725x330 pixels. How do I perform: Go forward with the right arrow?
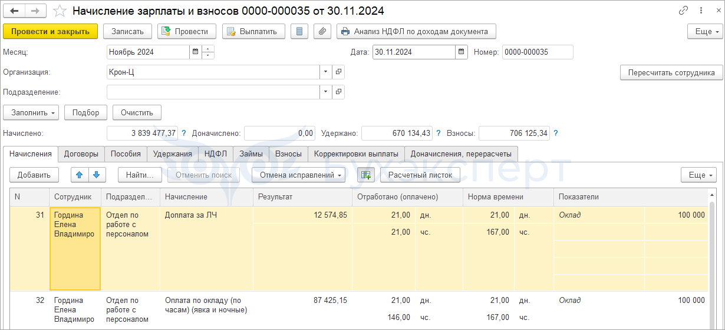pos(35,11)
